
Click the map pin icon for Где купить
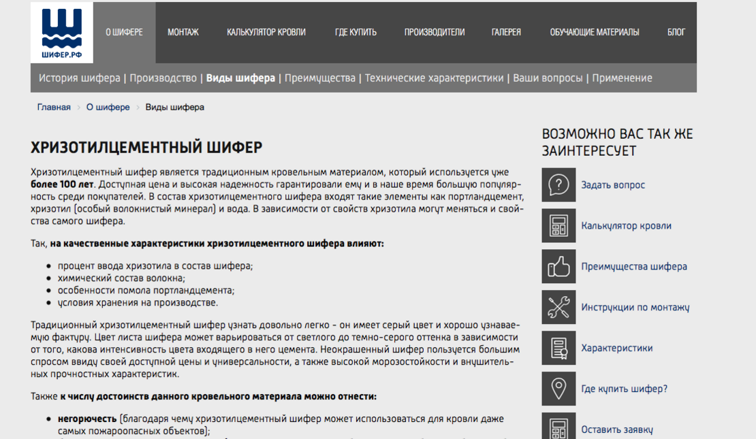click(558, 389)
